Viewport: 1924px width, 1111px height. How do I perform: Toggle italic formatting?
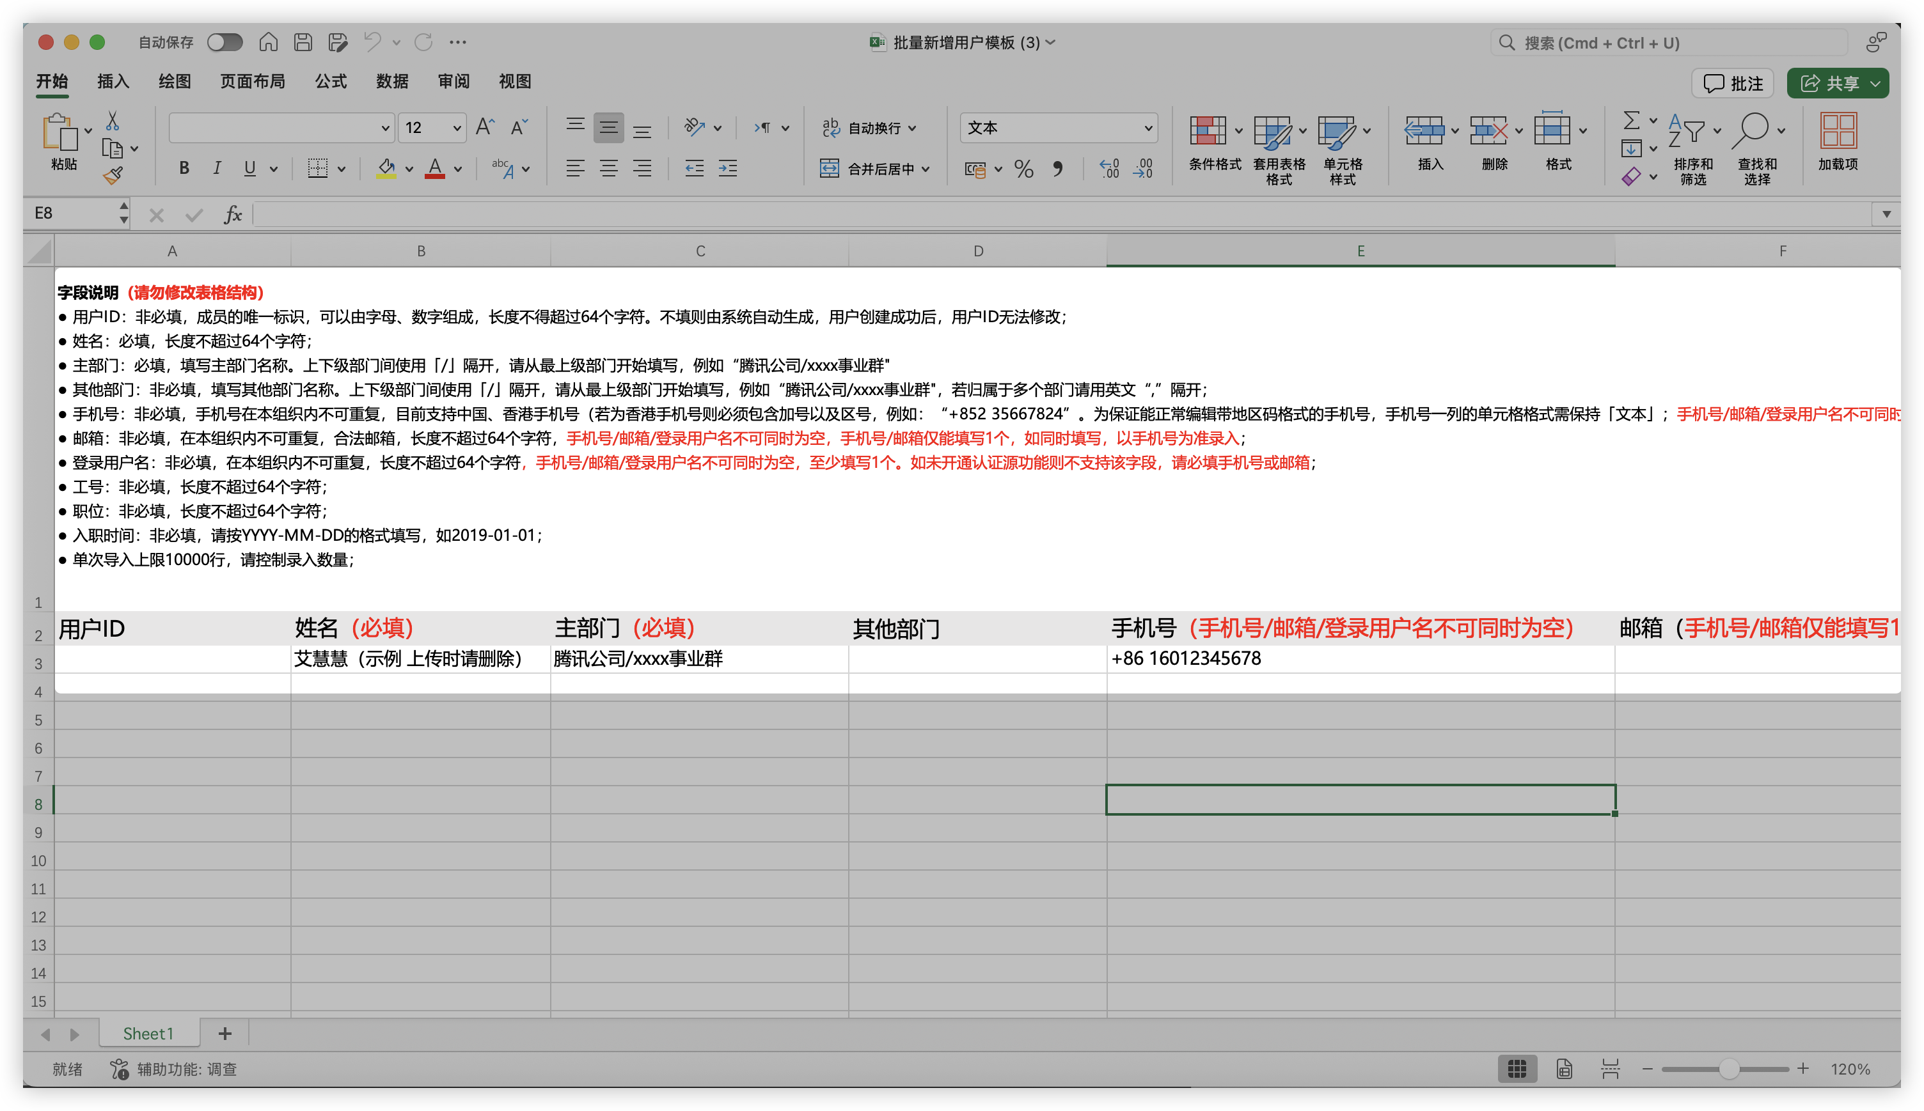(217, 169)
